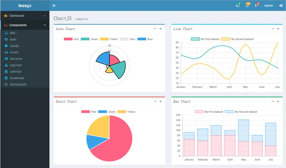This screenshot has width=286, height=168.
Task: Click the echart bar-chart icon
Action: pyautogui.click(x=6, y=52)
